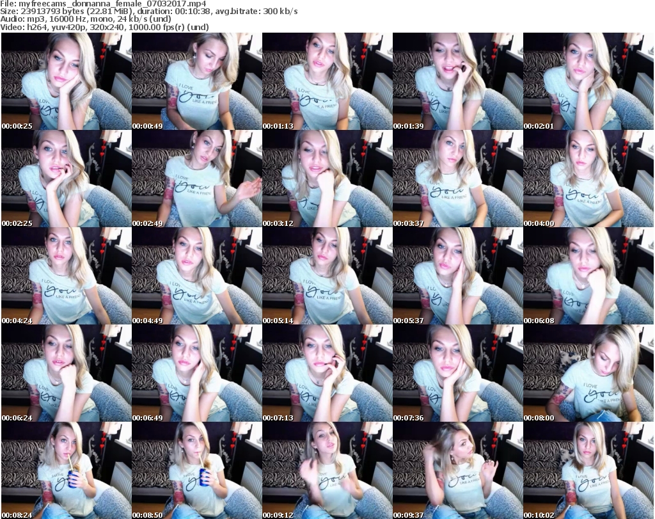Click the frame timestamped 00:10:02
Screen dimensions: 655x519
pos(588,470)
